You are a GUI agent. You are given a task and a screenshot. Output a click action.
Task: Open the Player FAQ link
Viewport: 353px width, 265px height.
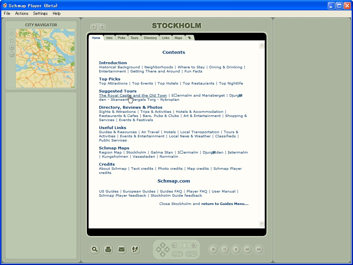[197, 192]
